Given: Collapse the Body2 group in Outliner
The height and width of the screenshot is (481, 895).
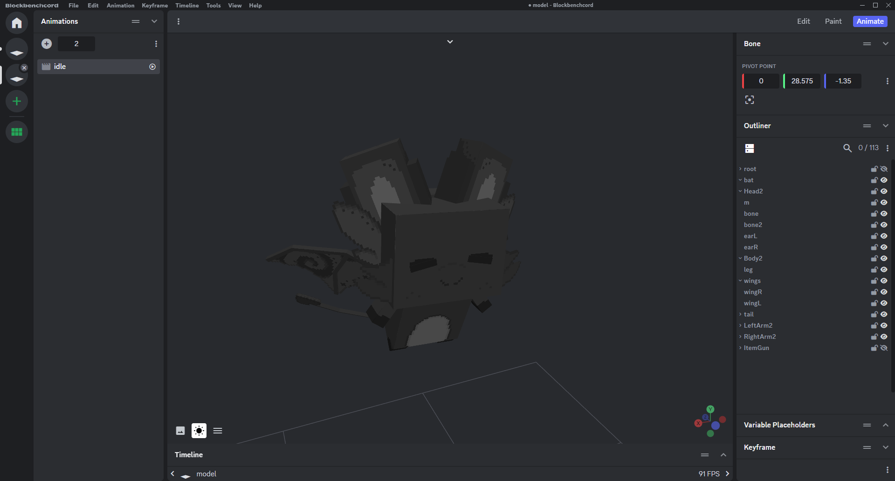Looking at the screenshot, I should click(740, 258).
